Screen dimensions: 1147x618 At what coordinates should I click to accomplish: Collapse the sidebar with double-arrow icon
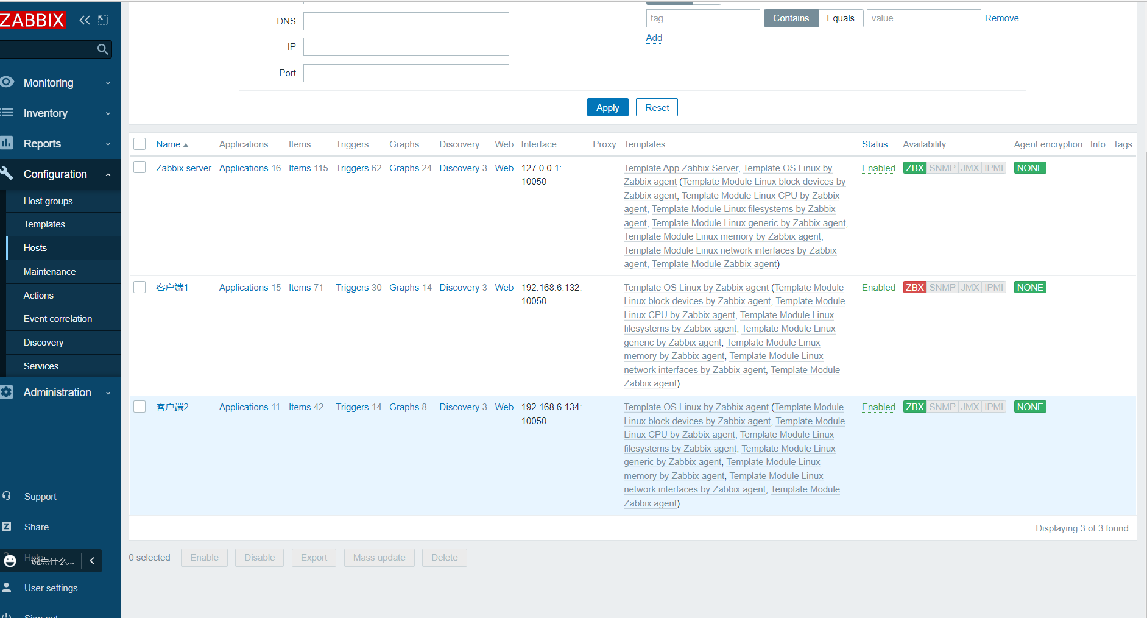point(85,20)
